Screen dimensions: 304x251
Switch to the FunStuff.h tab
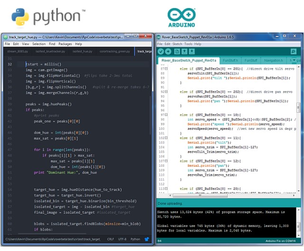(230, 61)
